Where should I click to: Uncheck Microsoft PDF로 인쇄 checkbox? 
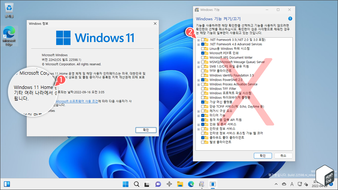pyautogui.click(x=203, y=53)
